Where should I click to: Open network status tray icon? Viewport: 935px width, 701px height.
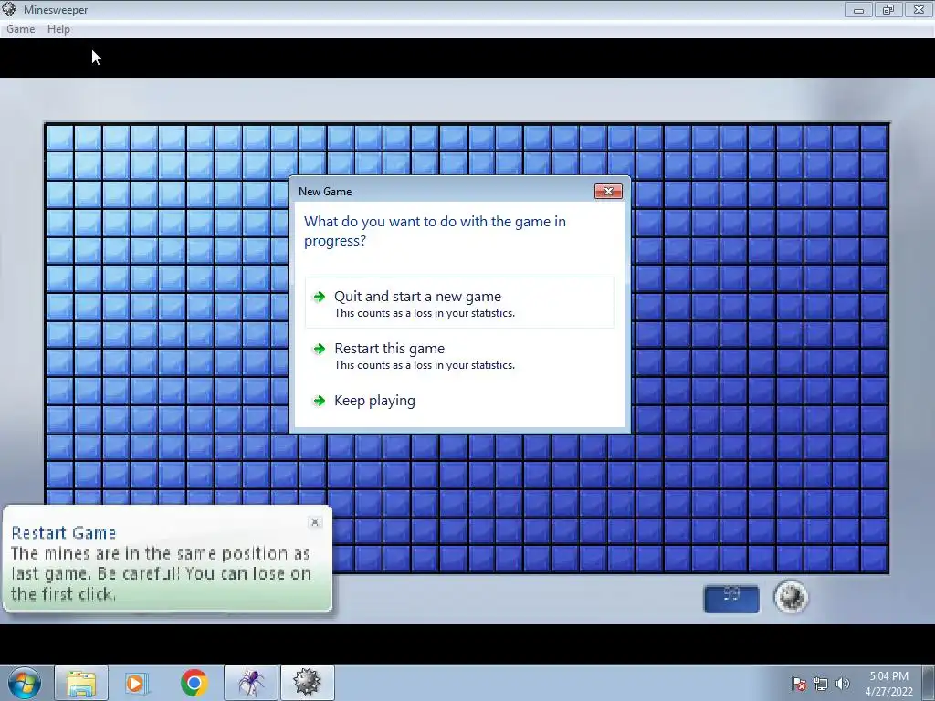coord(821,684)
